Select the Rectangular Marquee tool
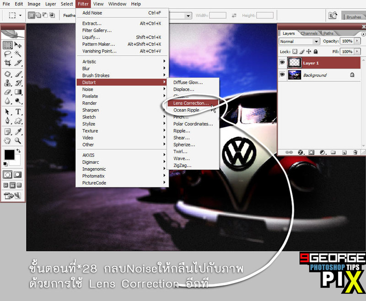366x301 pixels. click(x=8, y=45)
